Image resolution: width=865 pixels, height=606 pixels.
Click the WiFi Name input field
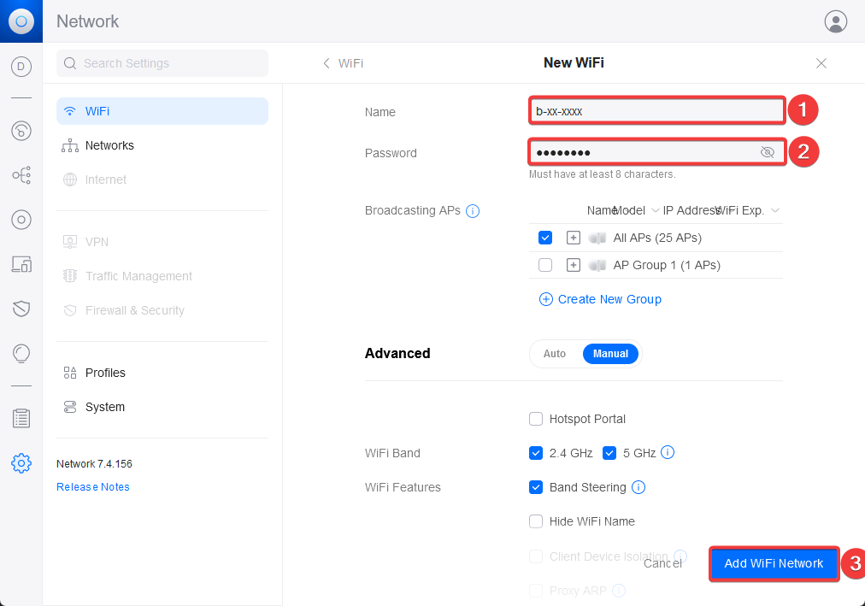tap(656, 111)
